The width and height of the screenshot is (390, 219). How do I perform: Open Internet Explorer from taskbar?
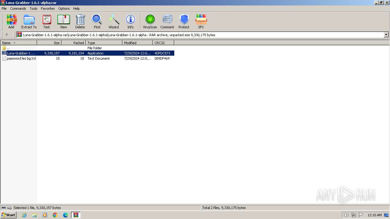24,215
